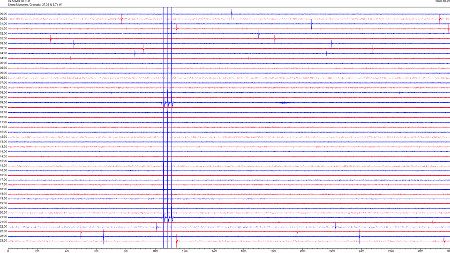The width and height of the screenshot is (450, 253).
Task: Click the 22:00 time label
Action: 3,227
